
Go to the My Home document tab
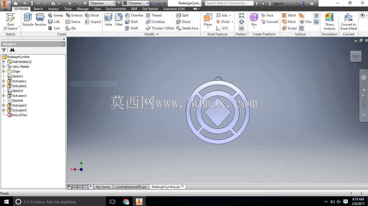click(103, 187)
